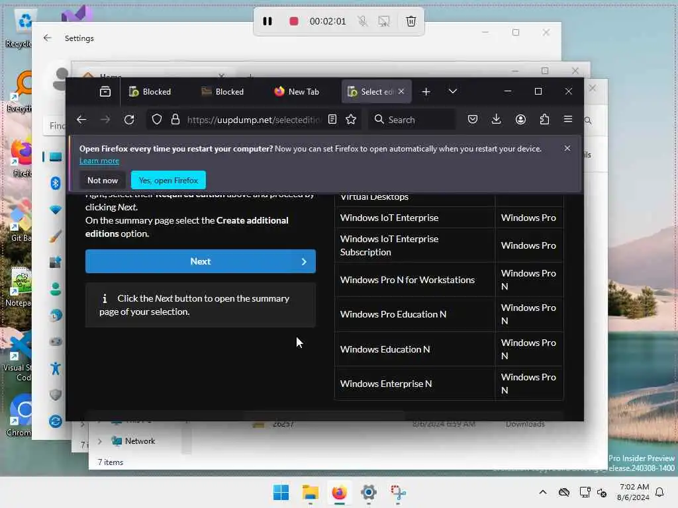Open Personalization brush icon in Settings
Screen dimensions: 678x508
[56, 236]
